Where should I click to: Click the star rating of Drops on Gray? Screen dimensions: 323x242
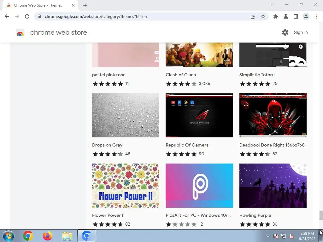tap(108, 154)
